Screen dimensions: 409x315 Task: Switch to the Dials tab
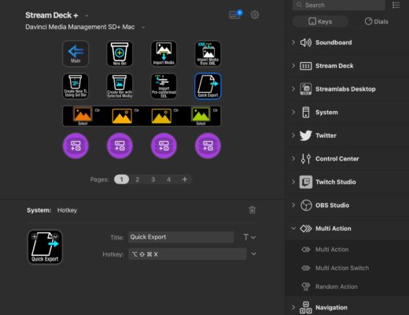point(377,21)
